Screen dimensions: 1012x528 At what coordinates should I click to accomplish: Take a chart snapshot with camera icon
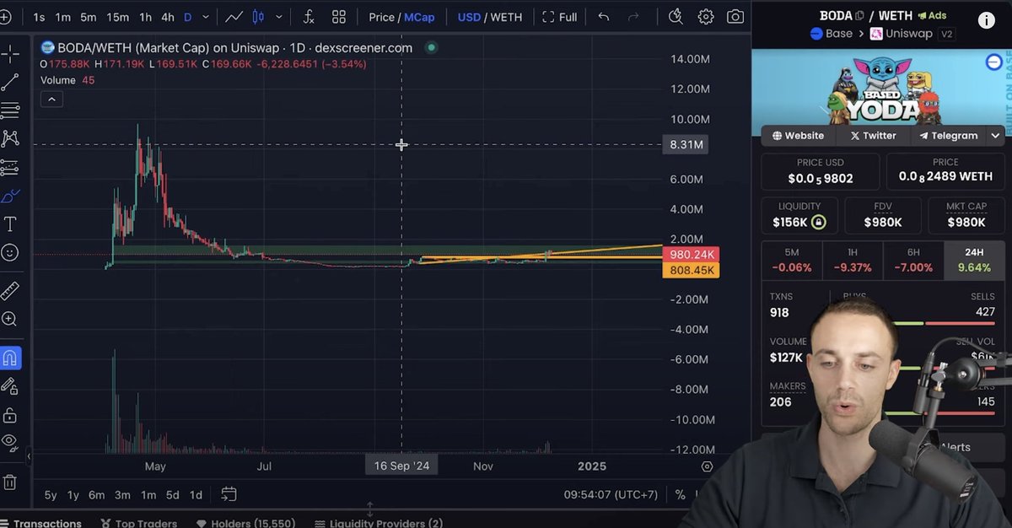click(x=735, y=17)
